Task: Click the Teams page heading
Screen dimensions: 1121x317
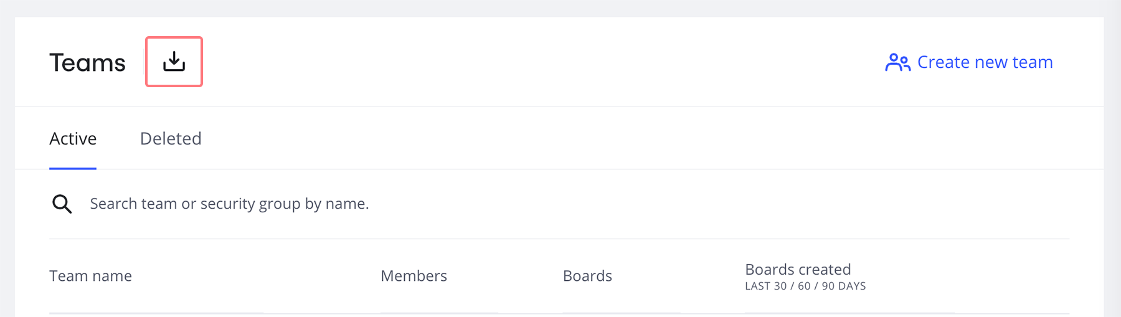Action: click(87, 62)
